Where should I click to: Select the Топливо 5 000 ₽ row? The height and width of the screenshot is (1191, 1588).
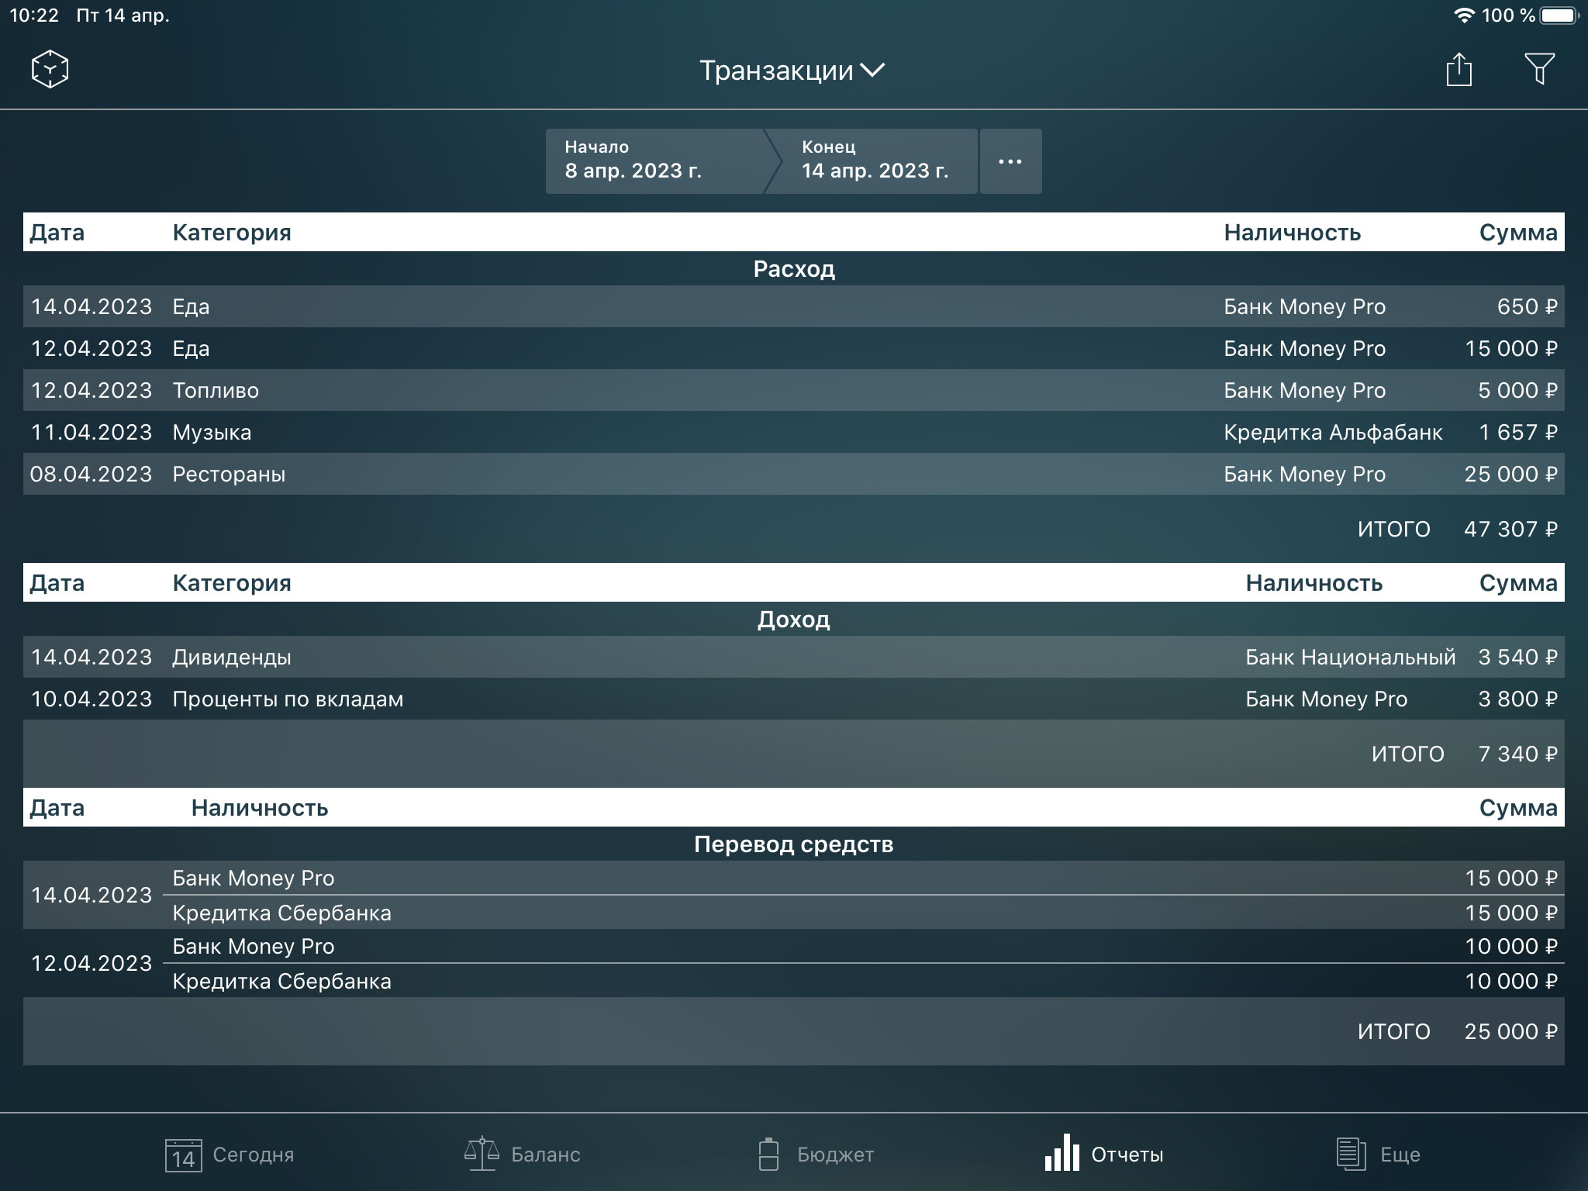click(794, 390)
